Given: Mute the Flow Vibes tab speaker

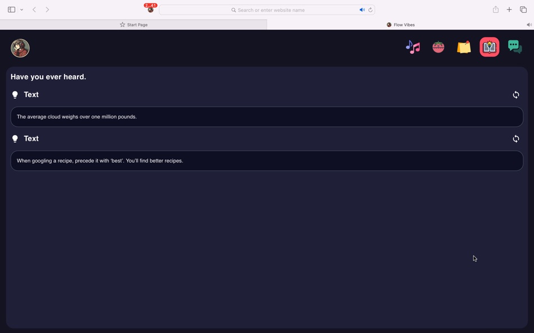Looking at the screenshot, I should [529, 25].
